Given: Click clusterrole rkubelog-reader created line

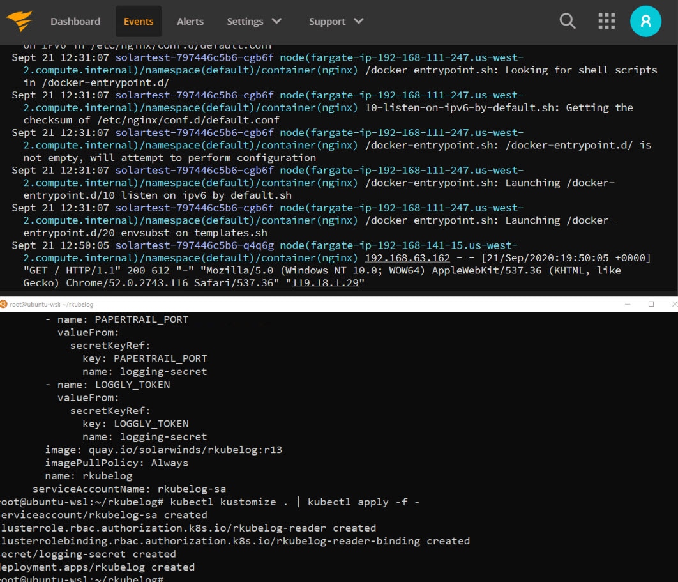Looking at the screenshot, I should coord(188,528).
